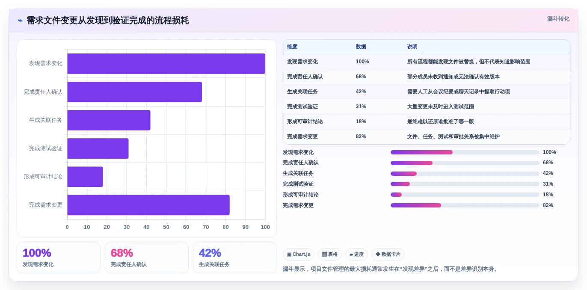Image resolution: width=587 pixels, height=290 pixels.
Task: Click the 漏斗转化 label in the header
Action: tap(558, 19)
